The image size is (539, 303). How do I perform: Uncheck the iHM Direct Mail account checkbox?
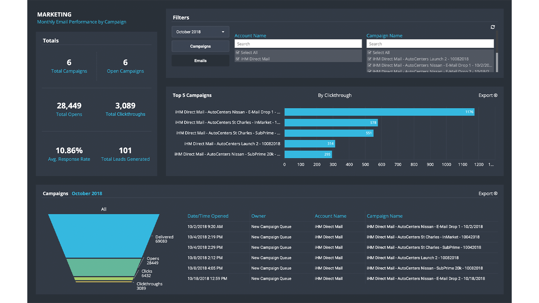pos(237,59)
